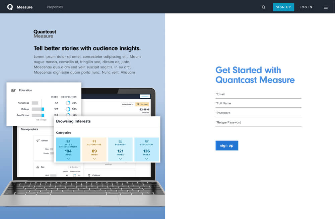Open the United States dropdown on laptop screen
Viewport: 335px width, 219px height.
(128, 104)
